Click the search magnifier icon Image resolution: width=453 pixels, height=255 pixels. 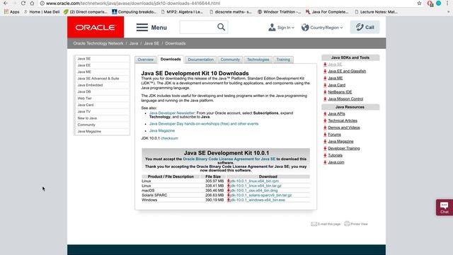click(221, 27)
